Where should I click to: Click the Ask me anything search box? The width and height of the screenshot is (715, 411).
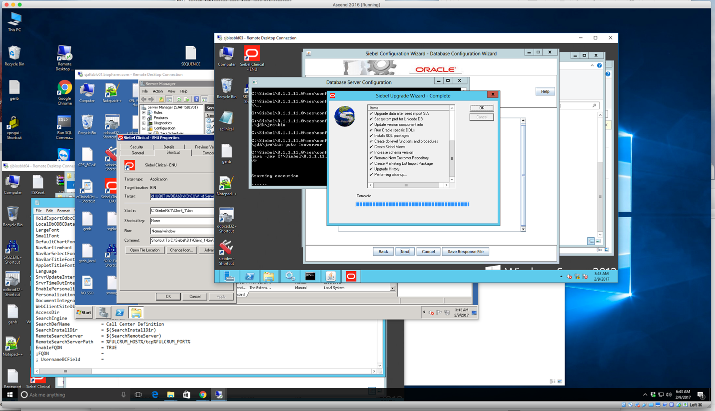click(73, 395)
